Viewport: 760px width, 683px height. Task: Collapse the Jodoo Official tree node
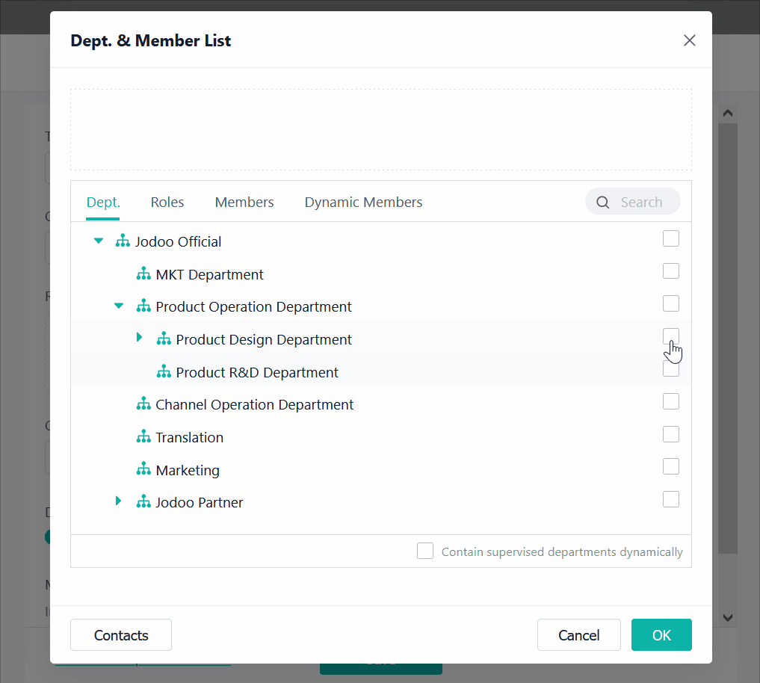point(98,241)
